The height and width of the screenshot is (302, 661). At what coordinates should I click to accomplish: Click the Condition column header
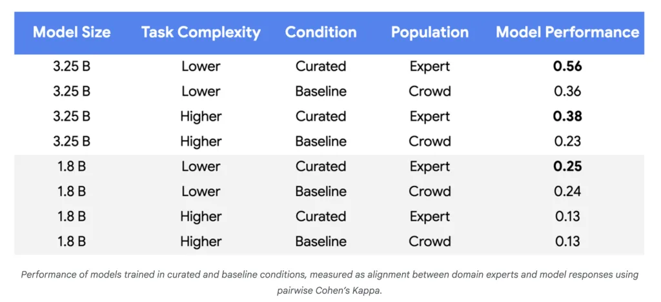pos(321,32)
